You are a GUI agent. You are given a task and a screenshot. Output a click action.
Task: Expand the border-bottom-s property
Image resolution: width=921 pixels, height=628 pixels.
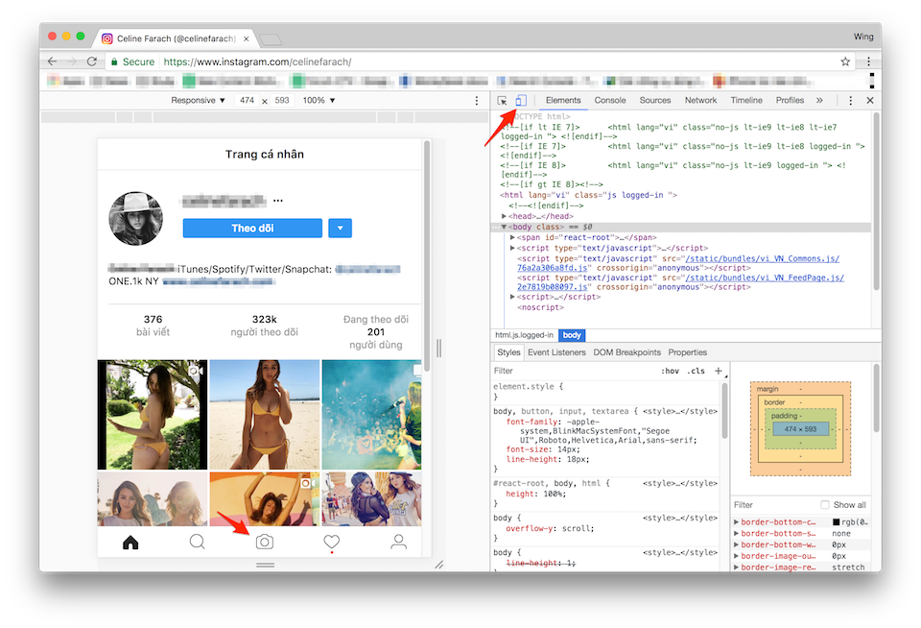tap(737, 533)
